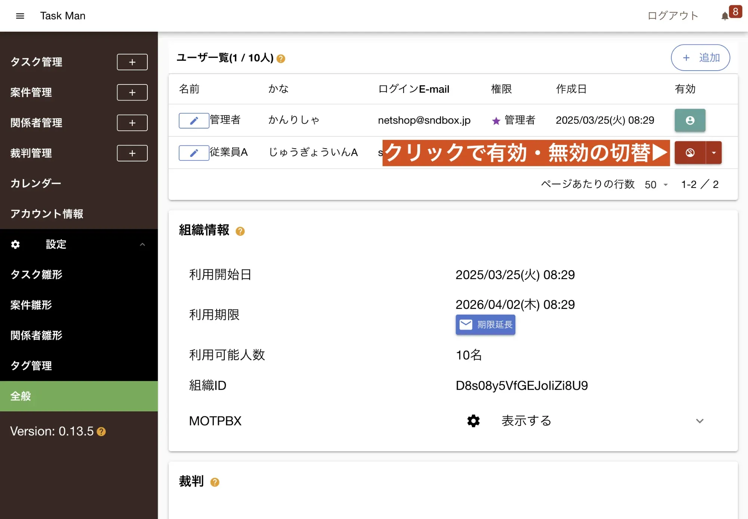The width and height of the screenshot is (748, 519).
Task: Edit the 管理者 user with pencil icon
Action: (194, 121)
